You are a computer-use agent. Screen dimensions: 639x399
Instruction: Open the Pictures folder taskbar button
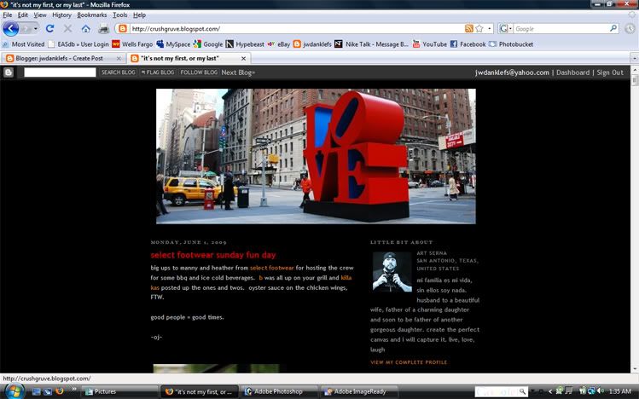(119, 391)
